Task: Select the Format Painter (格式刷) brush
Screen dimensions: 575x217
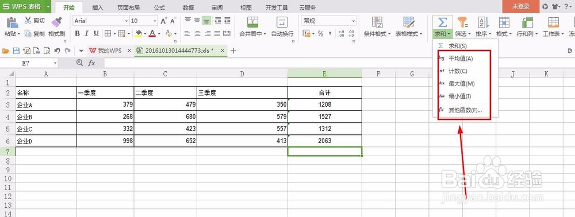Action: [56, 22]
